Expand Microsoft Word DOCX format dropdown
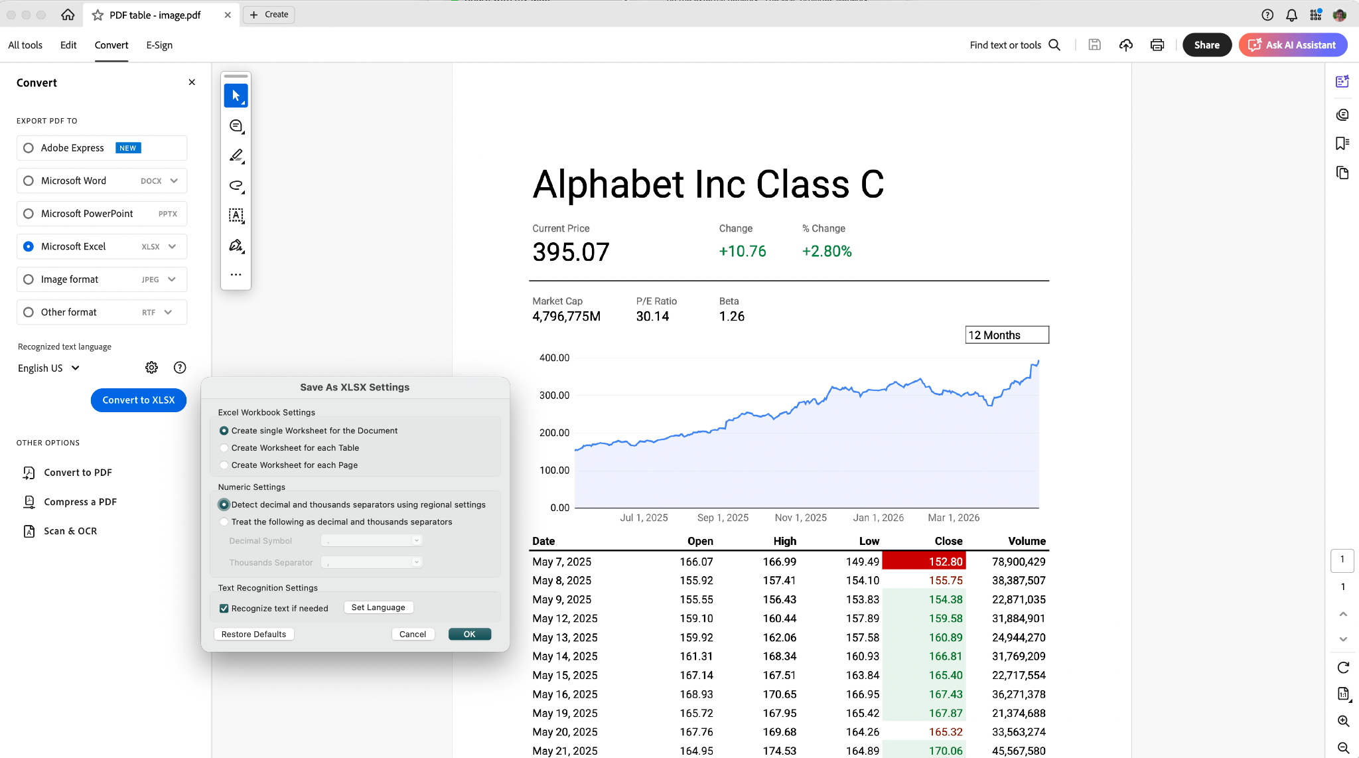The height and width of the screenshot is (758, 1359). click(x=174, y=181)
